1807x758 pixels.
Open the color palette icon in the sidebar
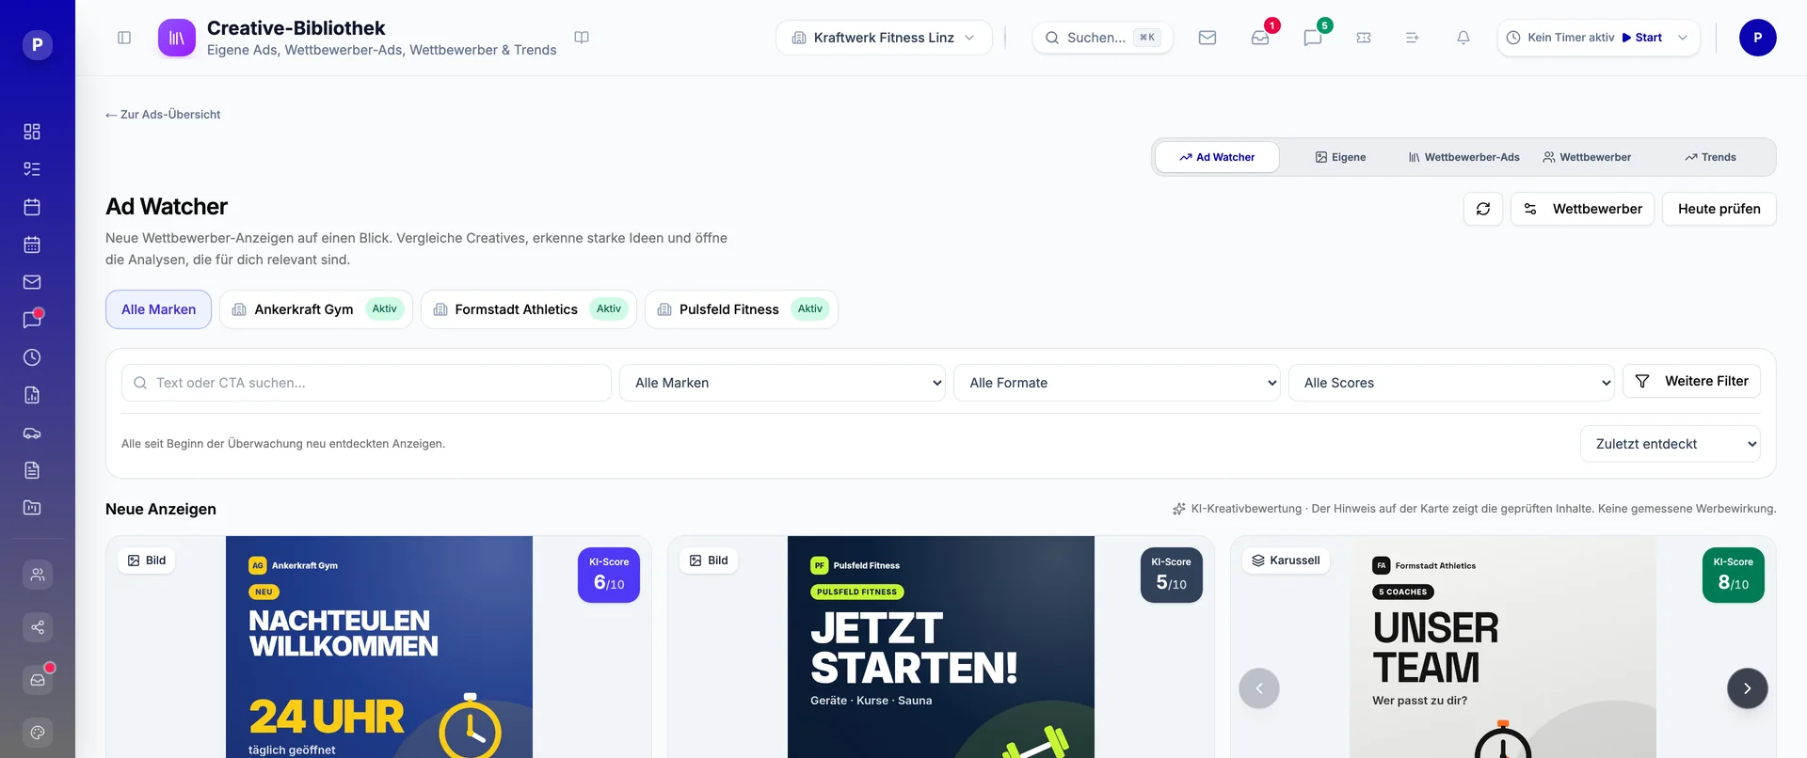[38, 733]
